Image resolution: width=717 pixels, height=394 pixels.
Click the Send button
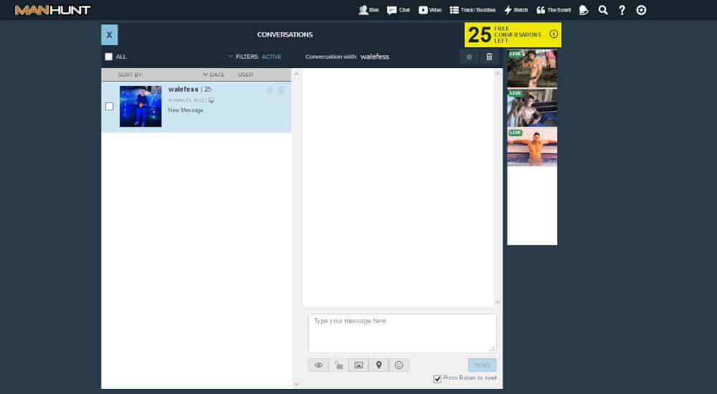click(x=482, y=365)
